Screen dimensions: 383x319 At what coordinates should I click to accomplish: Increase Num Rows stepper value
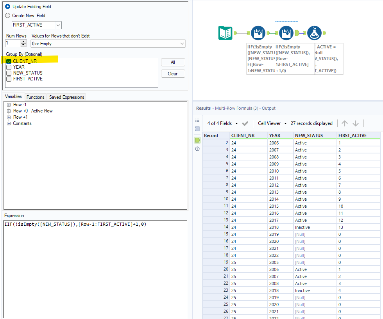point(23,42)
